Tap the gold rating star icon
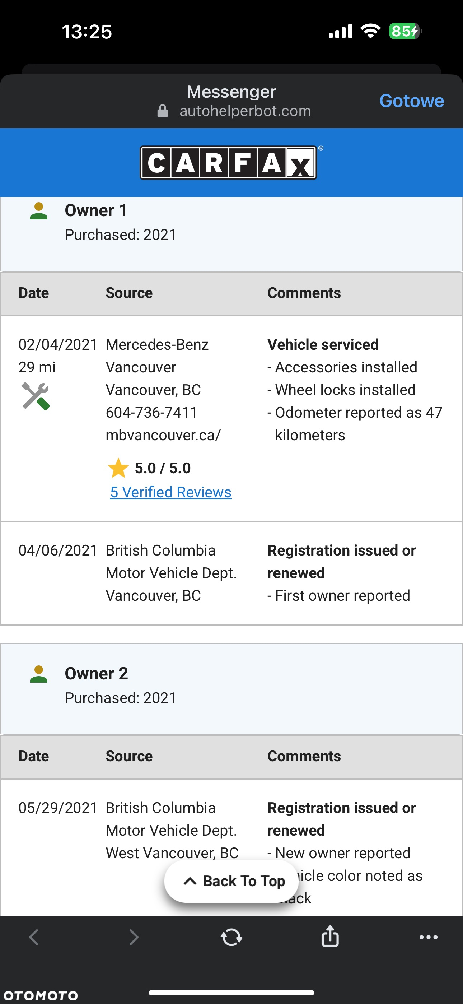The image size is (463, 1004). pos(118,468)
